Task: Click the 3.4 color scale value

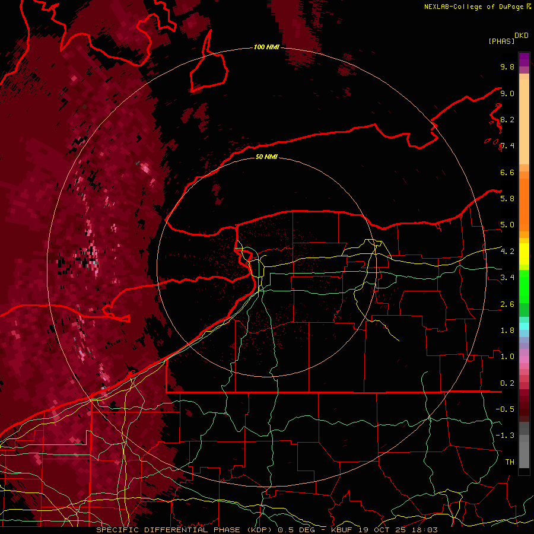Action: pyautogui.click(x=507, y=277)
